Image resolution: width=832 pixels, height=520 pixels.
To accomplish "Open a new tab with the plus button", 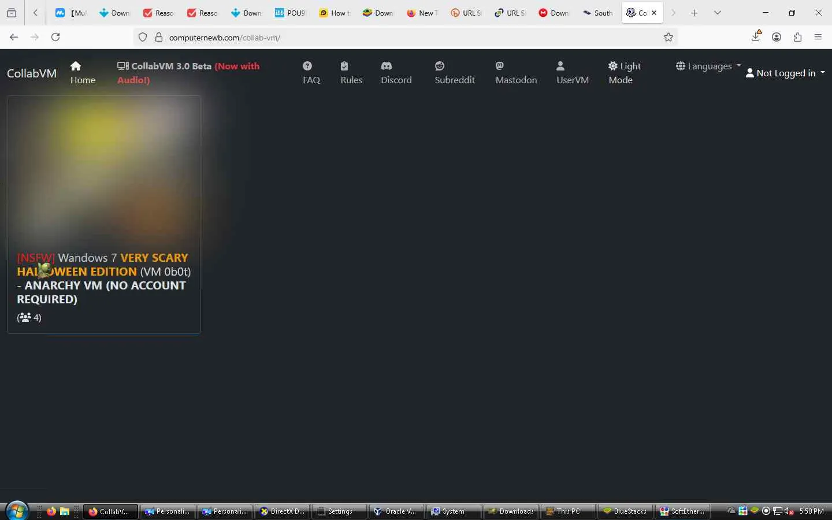I will (694, 13).
